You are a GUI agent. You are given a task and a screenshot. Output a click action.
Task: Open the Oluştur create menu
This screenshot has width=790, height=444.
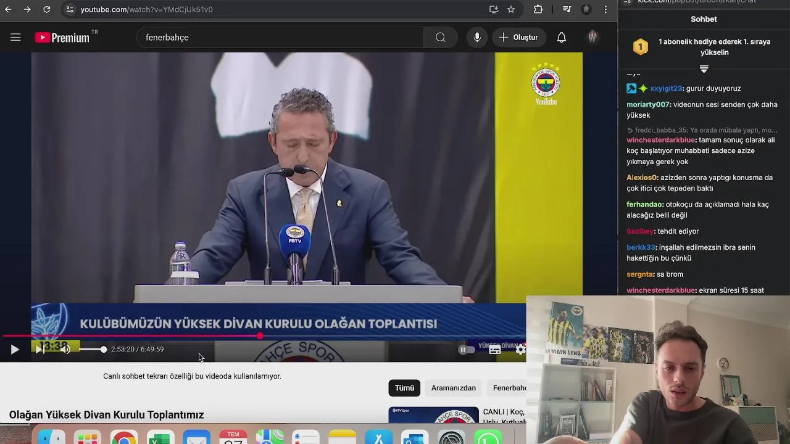(519, 38)
